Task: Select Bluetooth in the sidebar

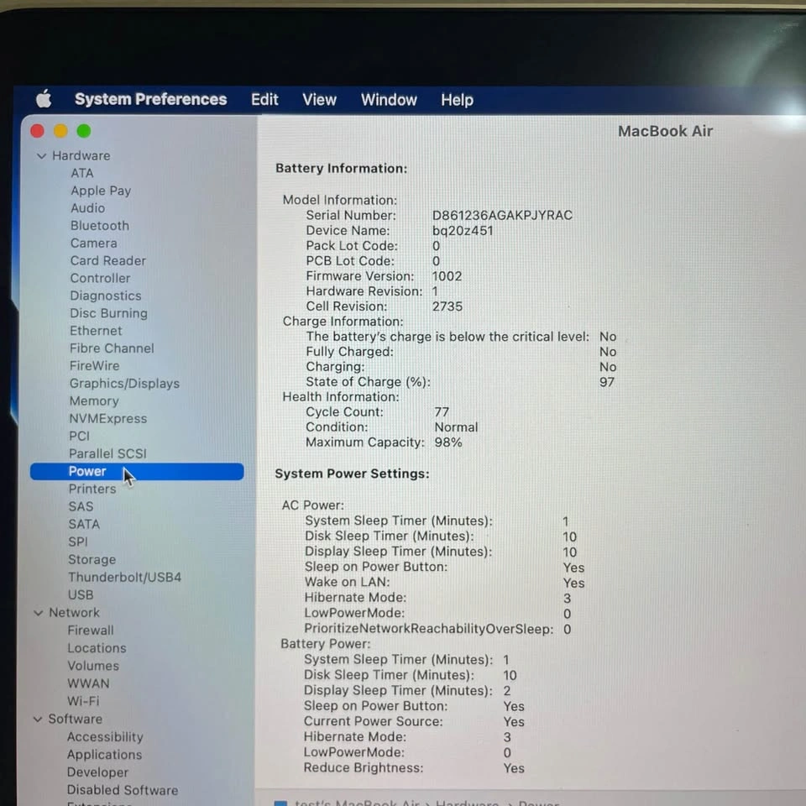Action: click(x=100, y=226)
